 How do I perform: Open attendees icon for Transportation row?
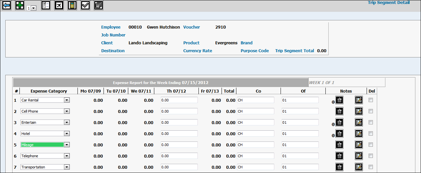coord(340,167)
